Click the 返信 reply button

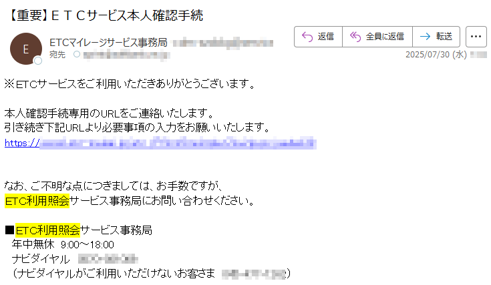point(318,37)
